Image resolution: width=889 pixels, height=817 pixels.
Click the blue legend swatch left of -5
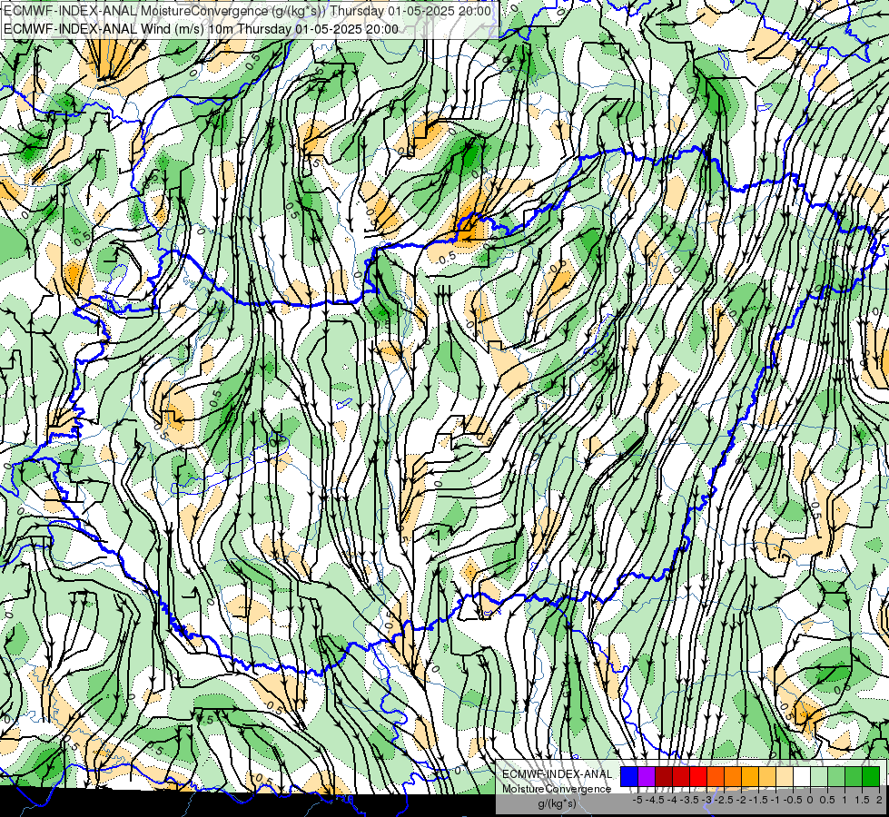[x=629, y=777]
